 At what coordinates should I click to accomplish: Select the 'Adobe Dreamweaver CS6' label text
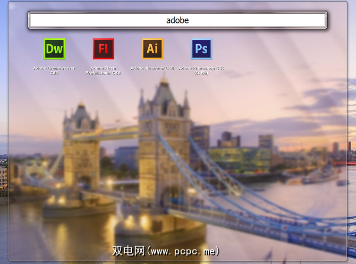pyautogui.click(x=54, y=71)
